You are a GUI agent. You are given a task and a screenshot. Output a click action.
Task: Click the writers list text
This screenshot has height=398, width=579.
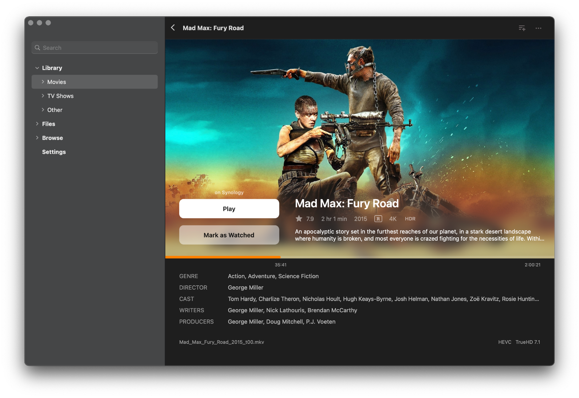[292, 310]
